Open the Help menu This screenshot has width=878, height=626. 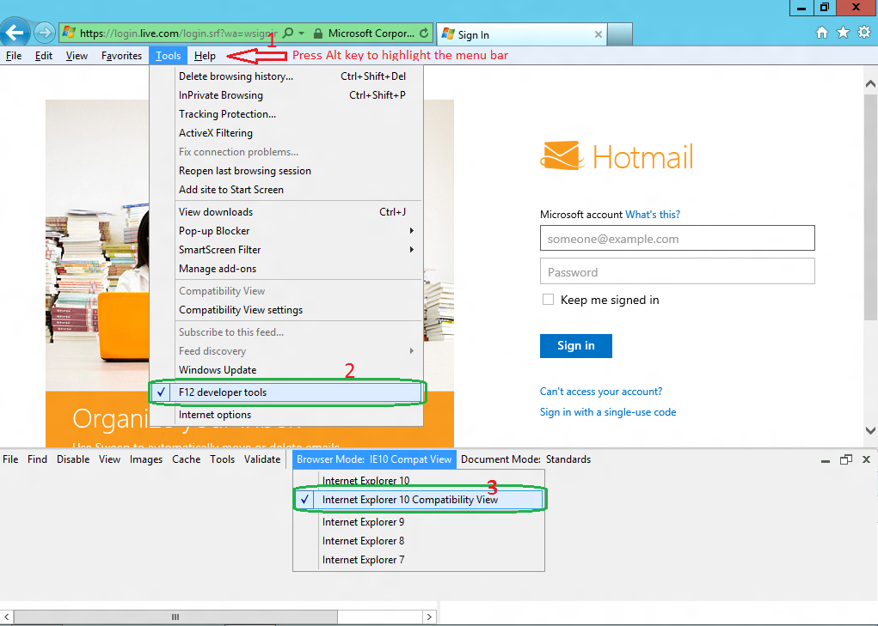(x=205, y=55)
